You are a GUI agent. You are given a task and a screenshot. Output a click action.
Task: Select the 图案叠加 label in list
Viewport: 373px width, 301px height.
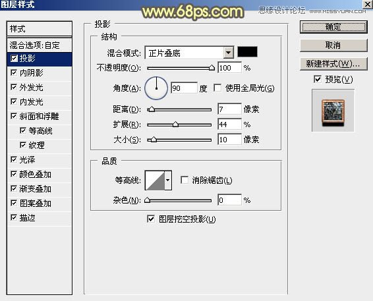click(x=36, y=204)
